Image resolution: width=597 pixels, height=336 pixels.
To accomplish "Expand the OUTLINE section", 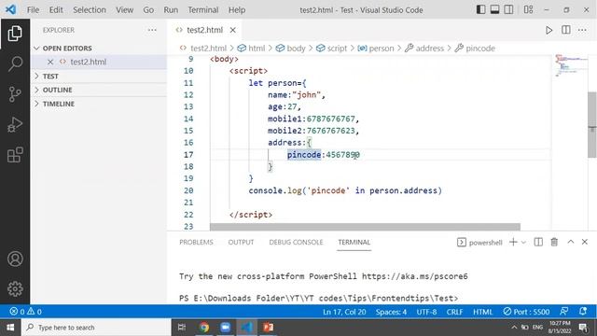I will (x=99, y=90).
